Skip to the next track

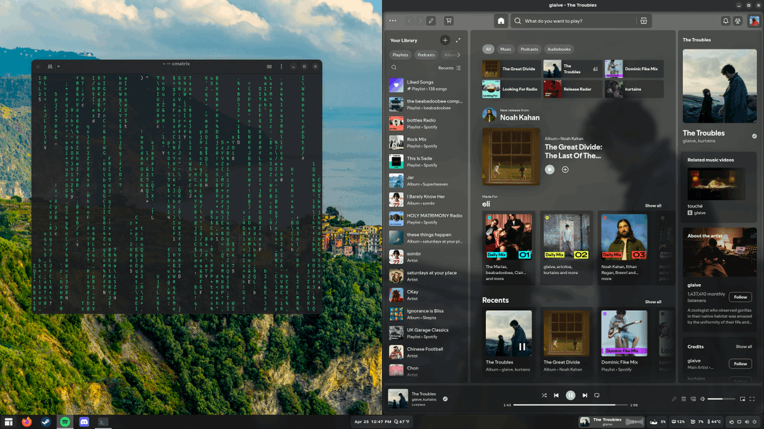point(584,395)
